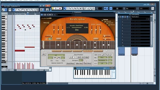Click the Strings# stepper arrows
Screen dimensions: 160x90
point(82,60)
